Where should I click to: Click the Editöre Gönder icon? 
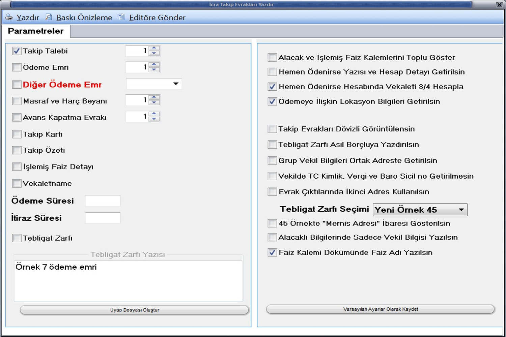(121, 17)
